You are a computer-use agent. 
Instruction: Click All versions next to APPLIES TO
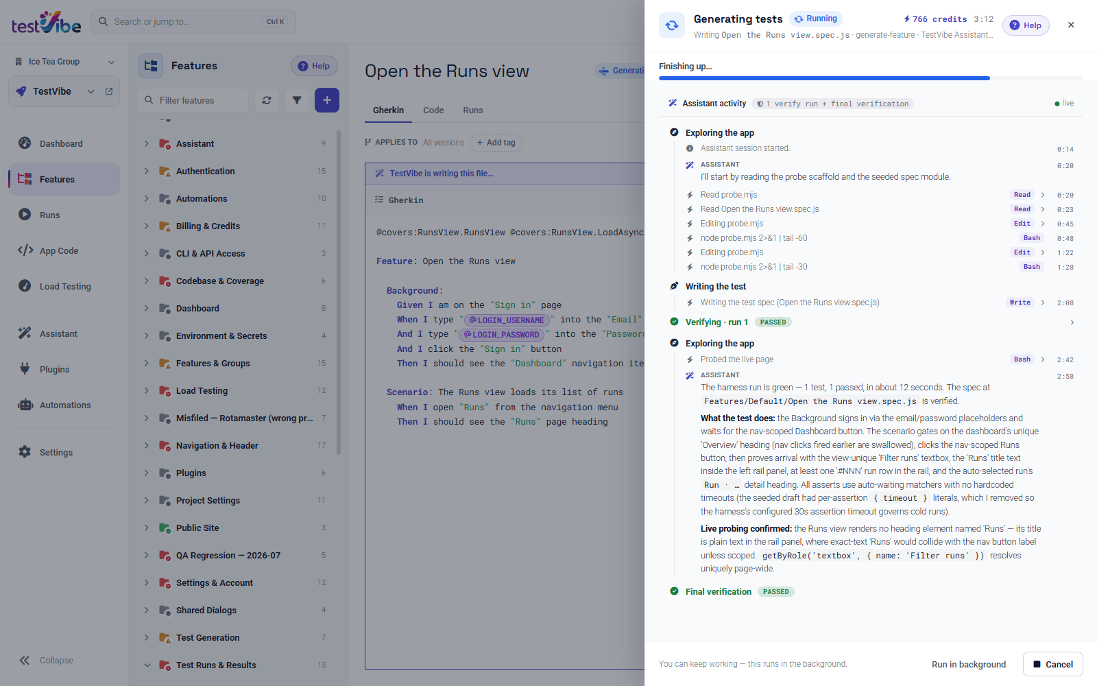click(444, 143)
